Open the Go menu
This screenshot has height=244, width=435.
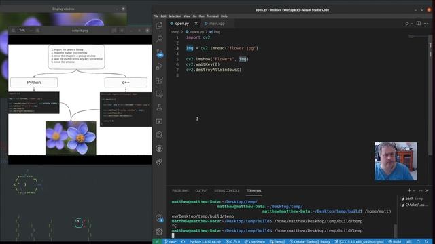coord(195,16)
